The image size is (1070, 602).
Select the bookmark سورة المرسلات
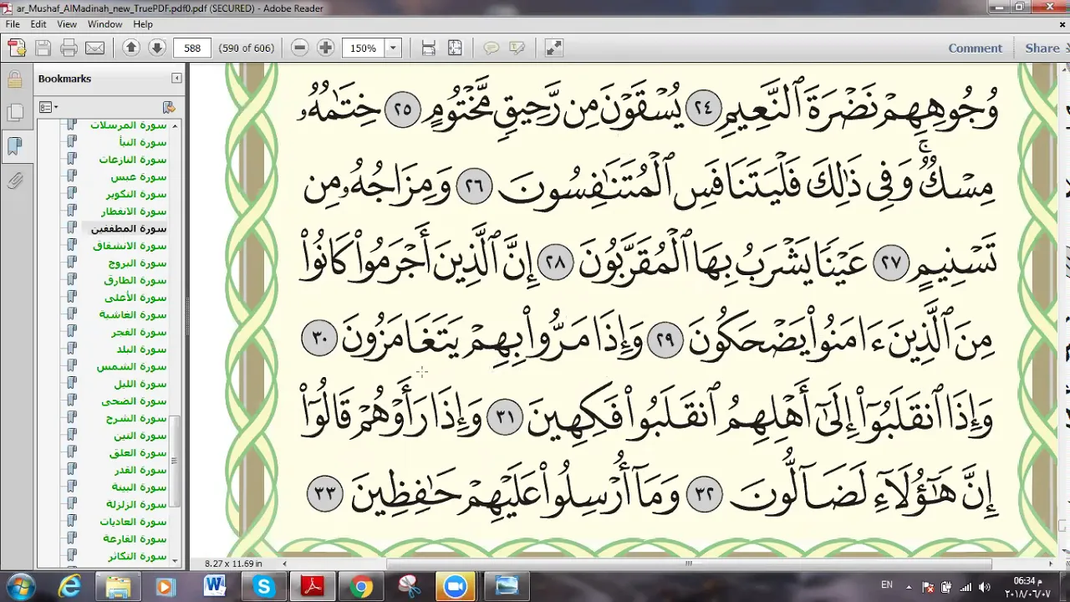point(129,125)
